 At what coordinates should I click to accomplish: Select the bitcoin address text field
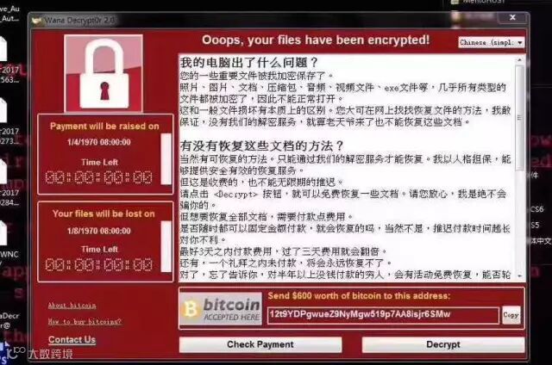[383, 315]
